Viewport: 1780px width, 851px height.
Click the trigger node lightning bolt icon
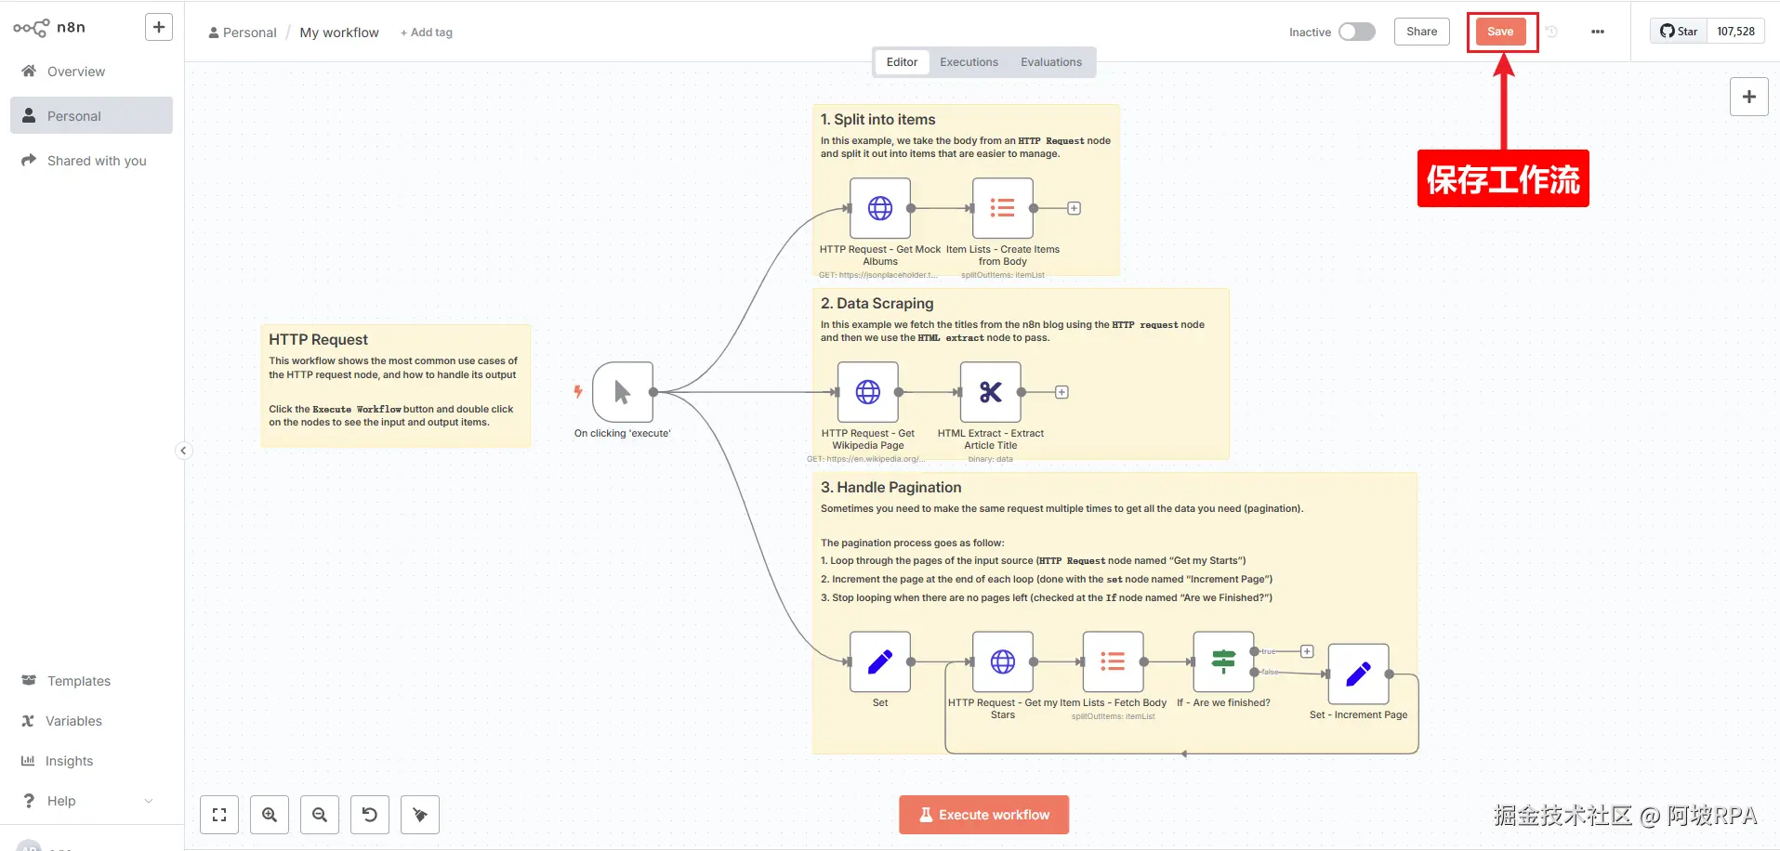578,392
